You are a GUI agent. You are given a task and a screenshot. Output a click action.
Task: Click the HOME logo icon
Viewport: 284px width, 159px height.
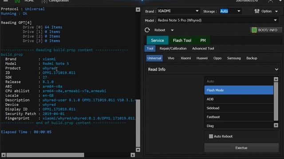pos(17,1)
